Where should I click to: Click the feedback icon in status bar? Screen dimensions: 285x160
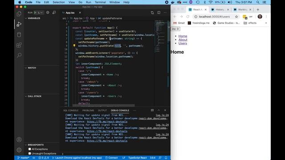tap(160, 158)
